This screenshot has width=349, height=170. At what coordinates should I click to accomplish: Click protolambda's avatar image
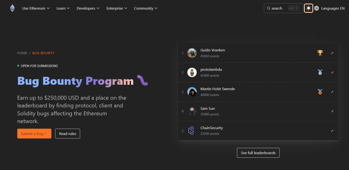pyautogui.click(x=192, y=72)
